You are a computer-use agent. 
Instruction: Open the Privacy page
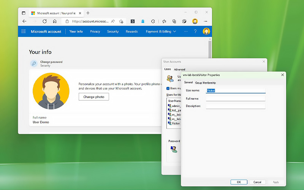coord(95,32)
